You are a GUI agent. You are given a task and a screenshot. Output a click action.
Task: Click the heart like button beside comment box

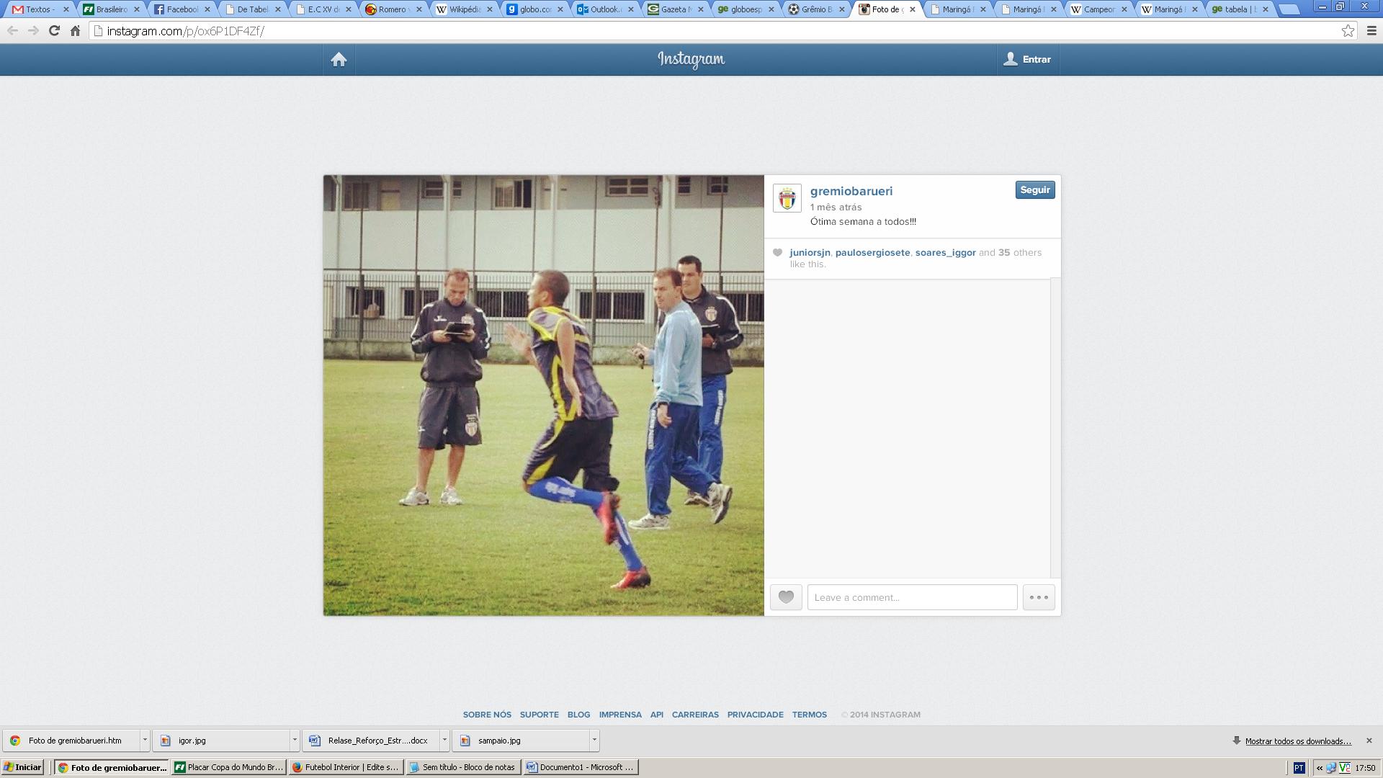(x=786, y=597)
